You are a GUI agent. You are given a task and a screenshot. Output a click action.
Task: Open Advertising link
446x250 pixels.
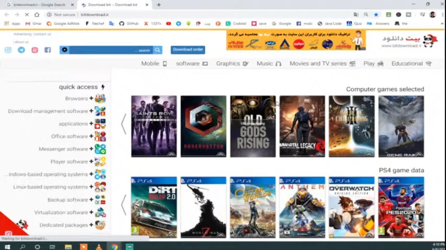pos(23,34)
